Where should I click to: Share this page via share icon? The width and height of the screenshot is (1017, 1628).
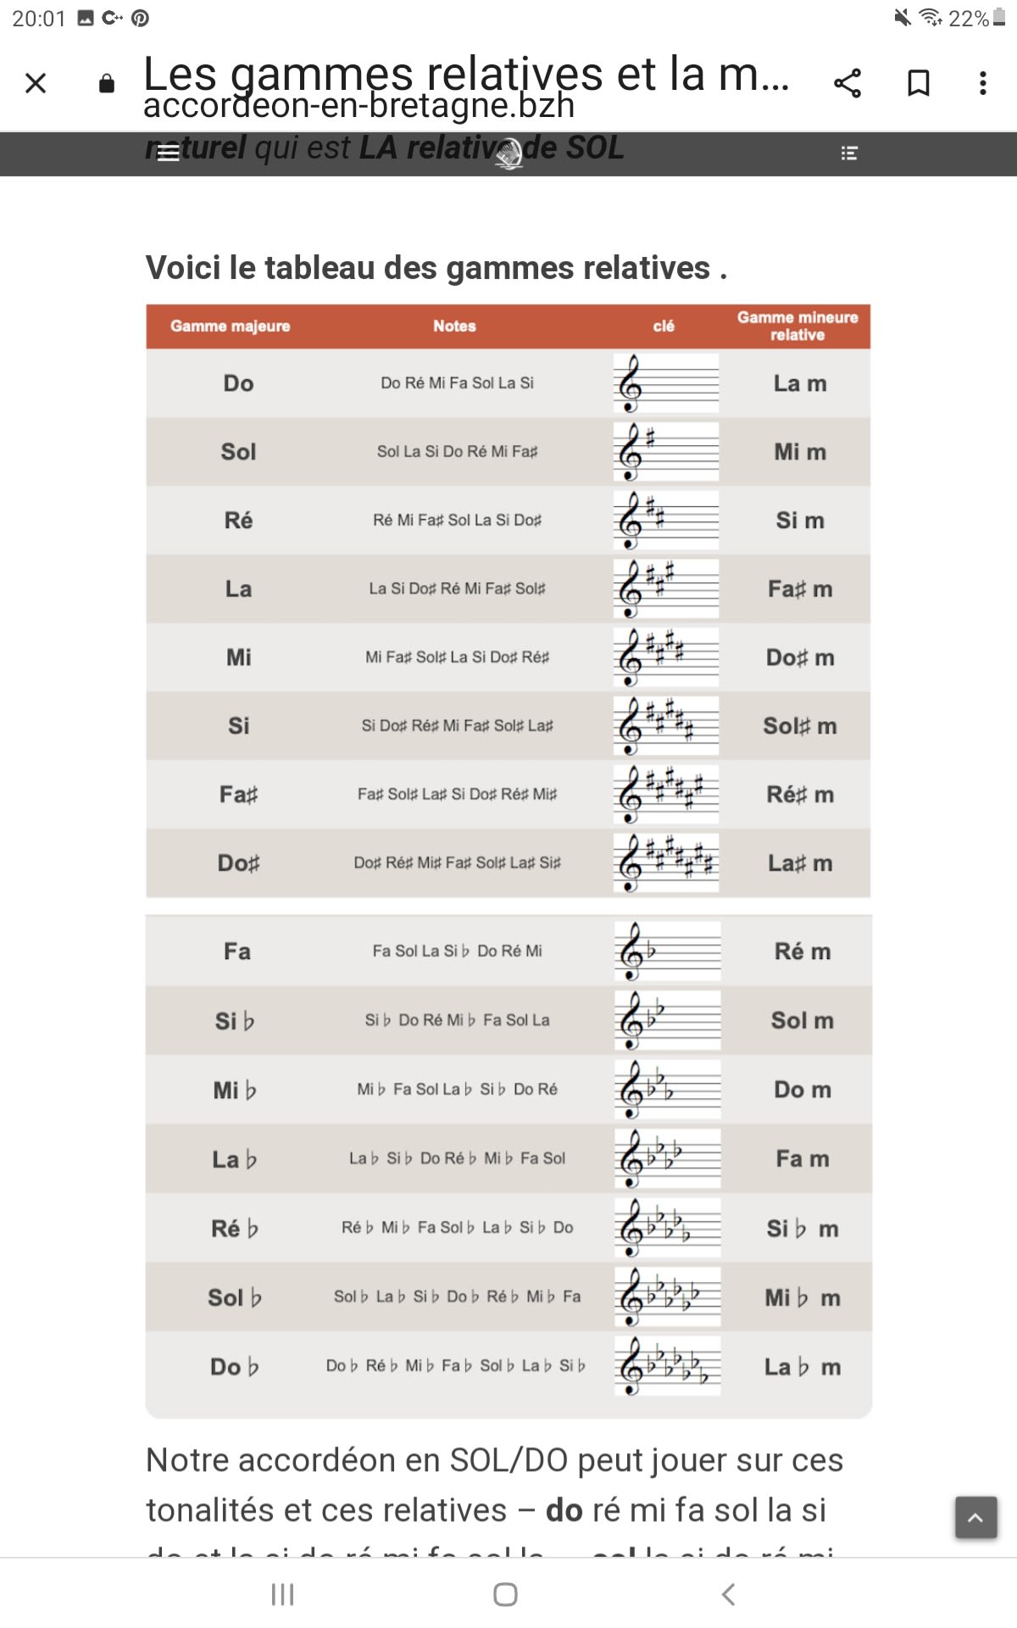tap(847, 83)
